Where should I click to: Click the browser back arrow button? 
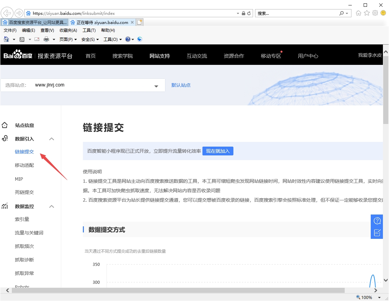tap(7, 13)
